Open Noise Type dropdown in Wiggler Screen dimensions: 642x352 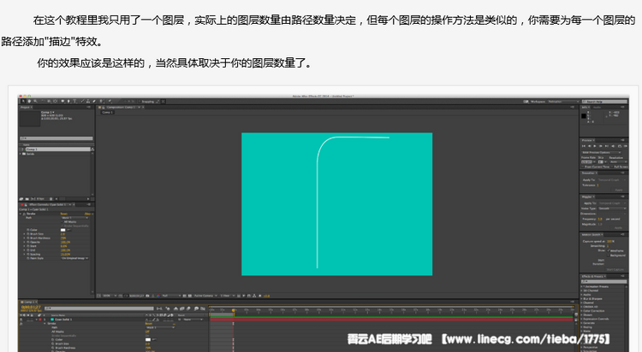point(613,208)
